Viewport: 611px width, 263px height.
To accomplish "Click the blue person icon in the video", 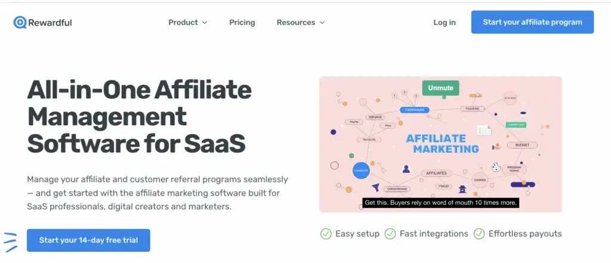I will (406, 169).
